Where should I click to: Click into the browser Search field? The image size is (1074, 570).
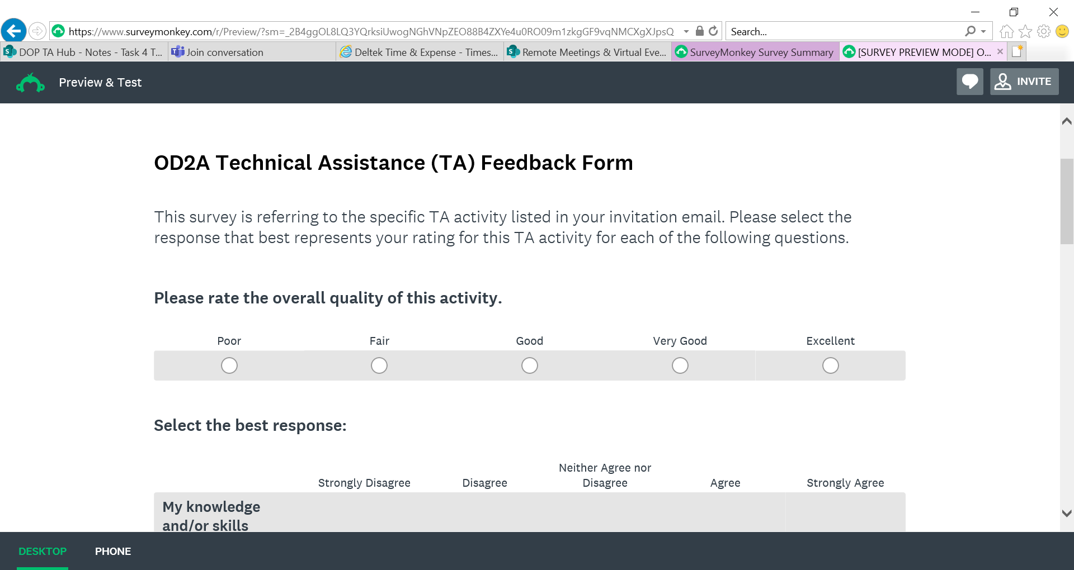(845, 31)
